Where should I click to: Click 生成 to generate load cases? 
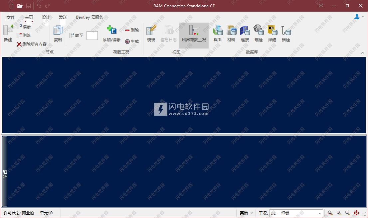click(x=132, y=42)
